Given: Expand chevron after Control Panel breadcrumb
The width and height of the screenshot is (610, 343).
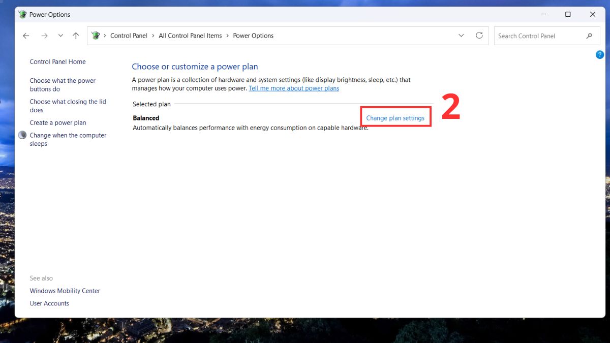Looking at the screenshot, I should 153,36.
